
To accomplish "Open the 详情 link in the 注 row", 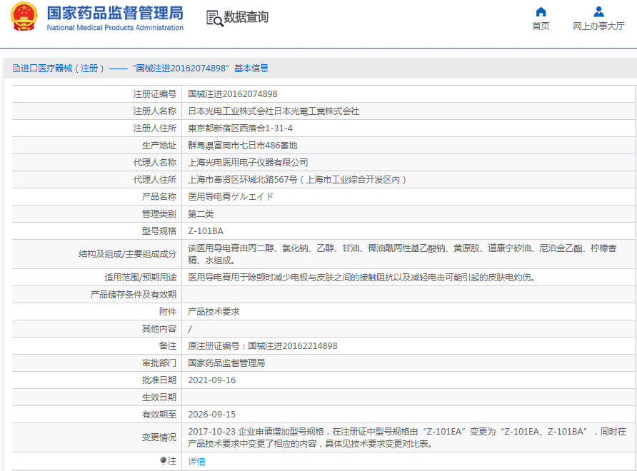I will (196, 462).
